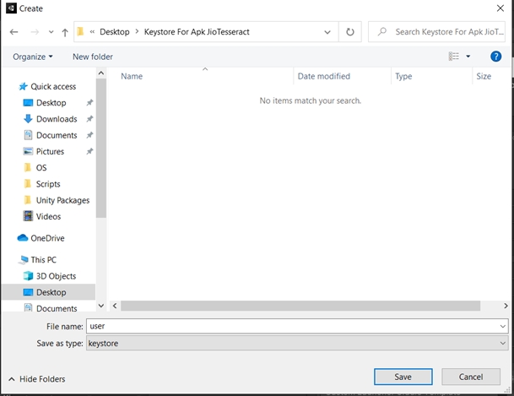Image resolution: width=514 pixels, height=396 pixels.
Task: Open Downloads folder in Quick access
Action: click(56, 119)
